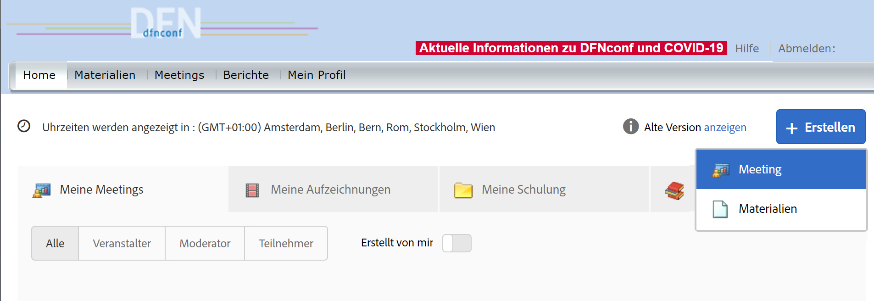Select the Alle filter option
This screenshot has width=874, height=301.
tap(55, 244)
